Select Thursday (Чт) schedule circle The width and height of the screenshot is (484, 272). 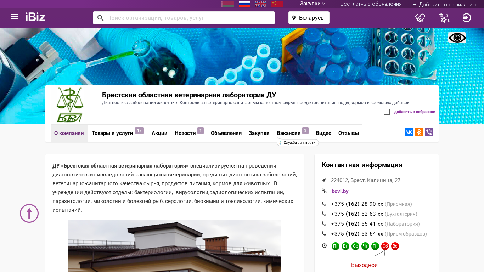365,246
